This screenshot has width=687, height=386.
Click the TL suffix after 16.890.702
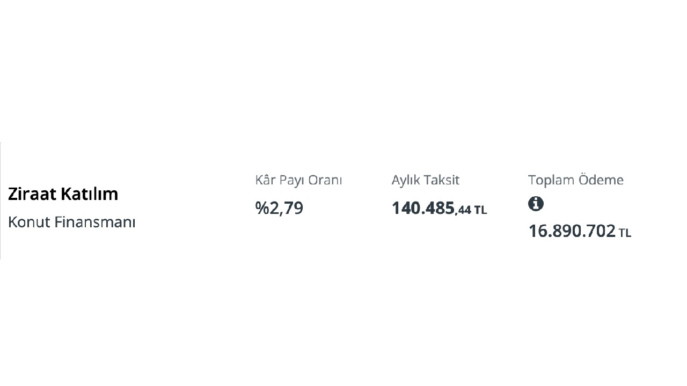click(x=625, y=233)
